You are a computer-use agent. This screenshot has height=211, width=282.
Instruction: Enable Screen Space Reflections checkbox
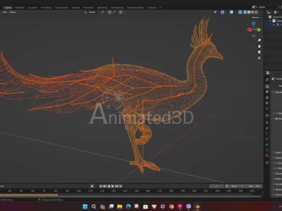tap(276, 163)
